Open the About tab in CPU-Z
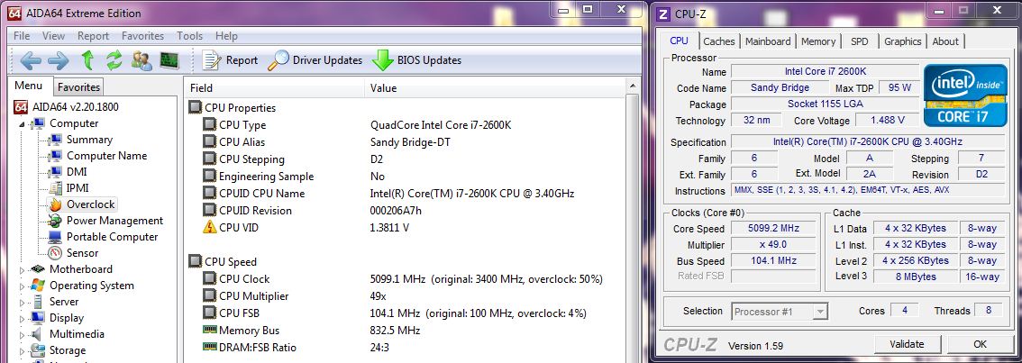Image resolution: width=1022 pixels, height=363 pixels. coord(945,41)
